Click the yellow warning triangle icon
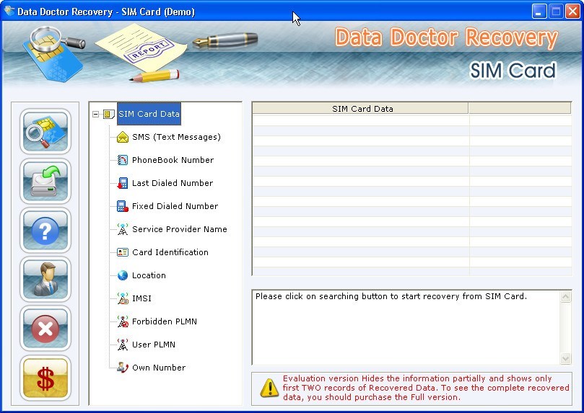 [x=269, y=388]
